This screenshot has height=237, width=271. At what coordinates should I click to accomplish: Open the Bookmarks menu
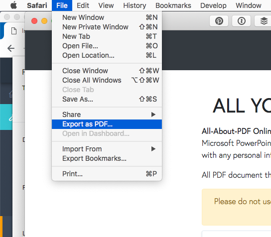click(x=173, y=5)
